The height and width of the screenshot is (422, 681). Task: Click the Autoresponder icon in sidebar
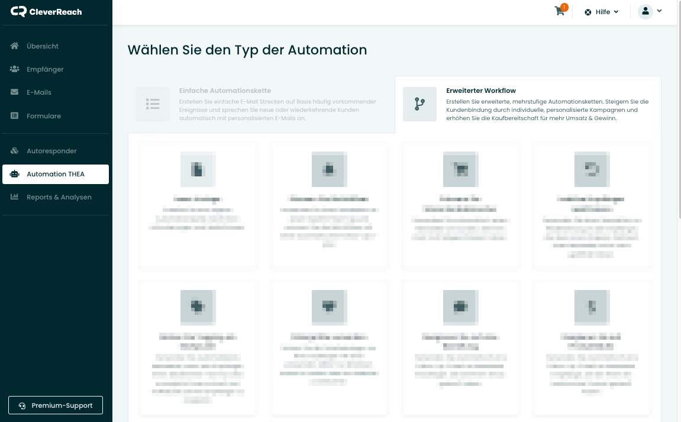point(15,151)
